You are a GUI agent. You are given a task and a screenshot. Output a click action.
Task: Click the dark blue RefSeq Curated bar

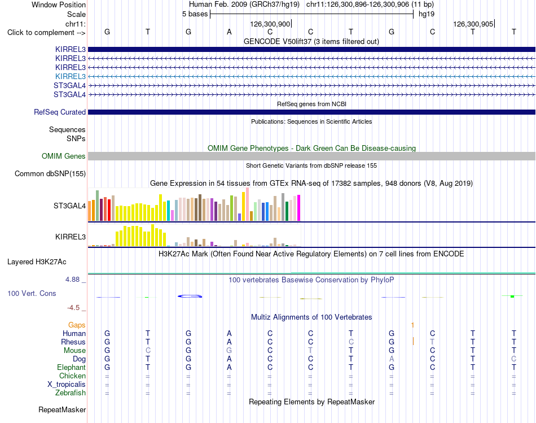311,112
